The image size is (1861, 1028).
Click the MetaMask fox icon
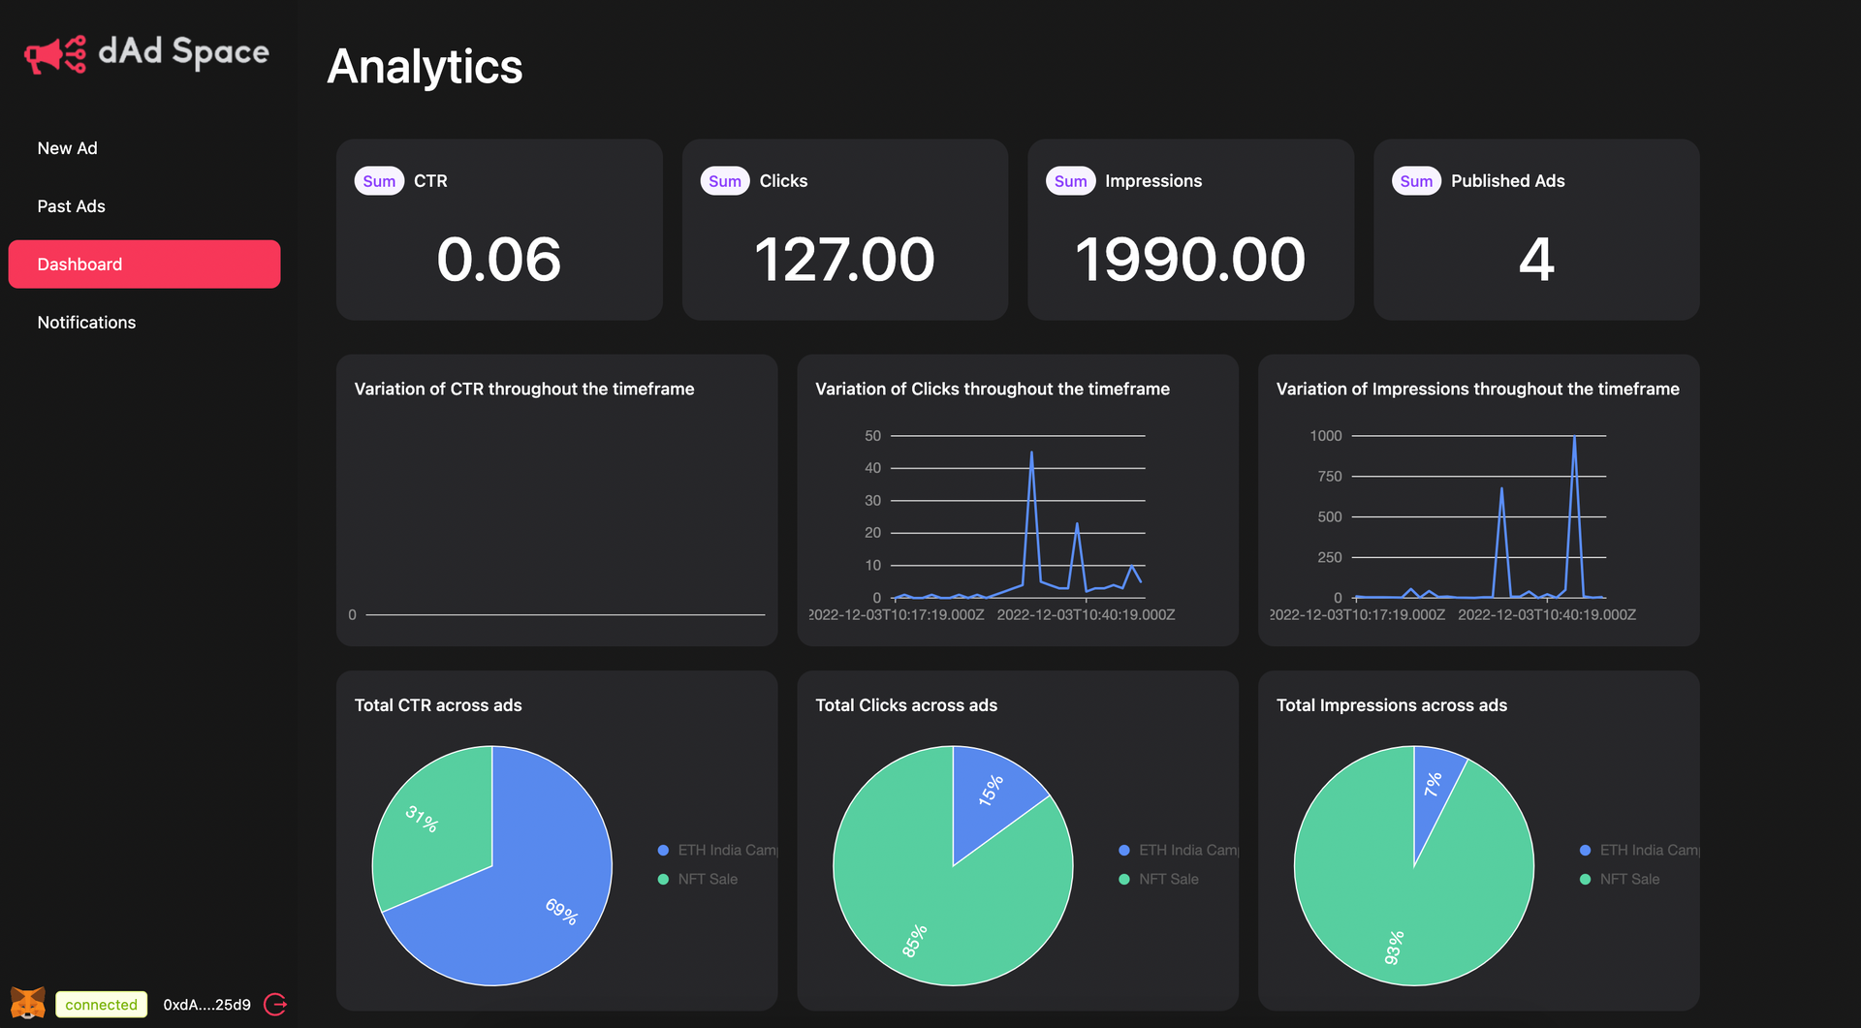28,1004
